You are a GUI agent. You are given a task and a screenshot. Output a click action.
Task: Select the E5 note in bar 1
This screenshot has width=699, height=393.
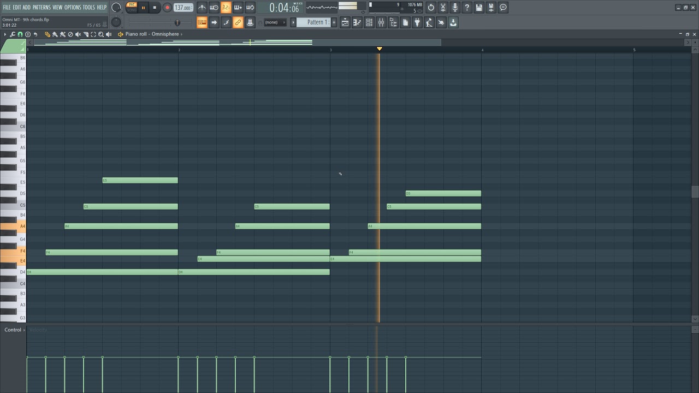(x=140, y=180)
